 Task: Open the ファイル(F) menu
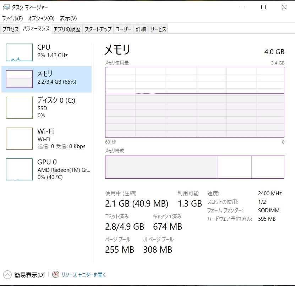click(x=12, y=18)
